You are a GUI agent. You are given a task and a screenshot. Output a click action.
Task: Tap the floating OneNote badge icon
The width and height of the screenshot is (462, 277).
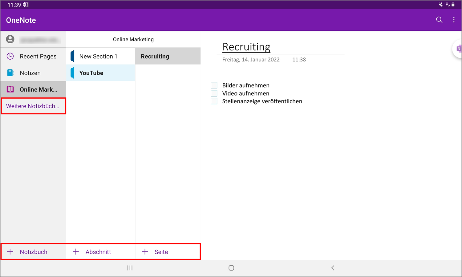tap(457, 49)
